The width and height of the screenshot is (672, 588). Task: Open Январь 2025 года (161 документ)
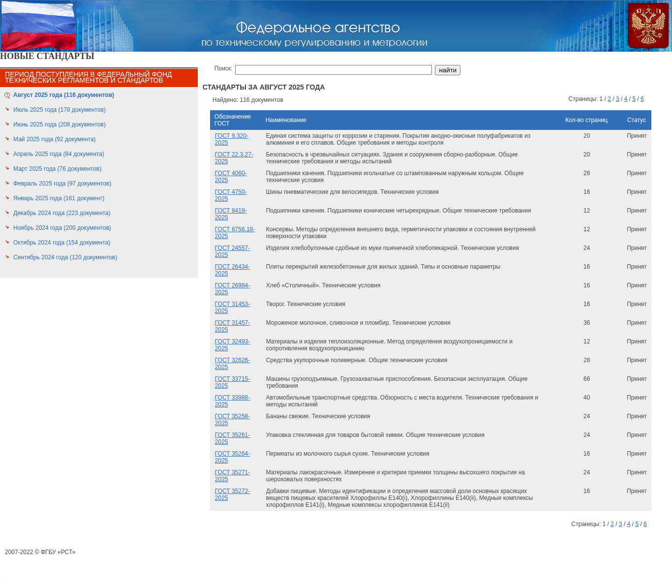59,198
